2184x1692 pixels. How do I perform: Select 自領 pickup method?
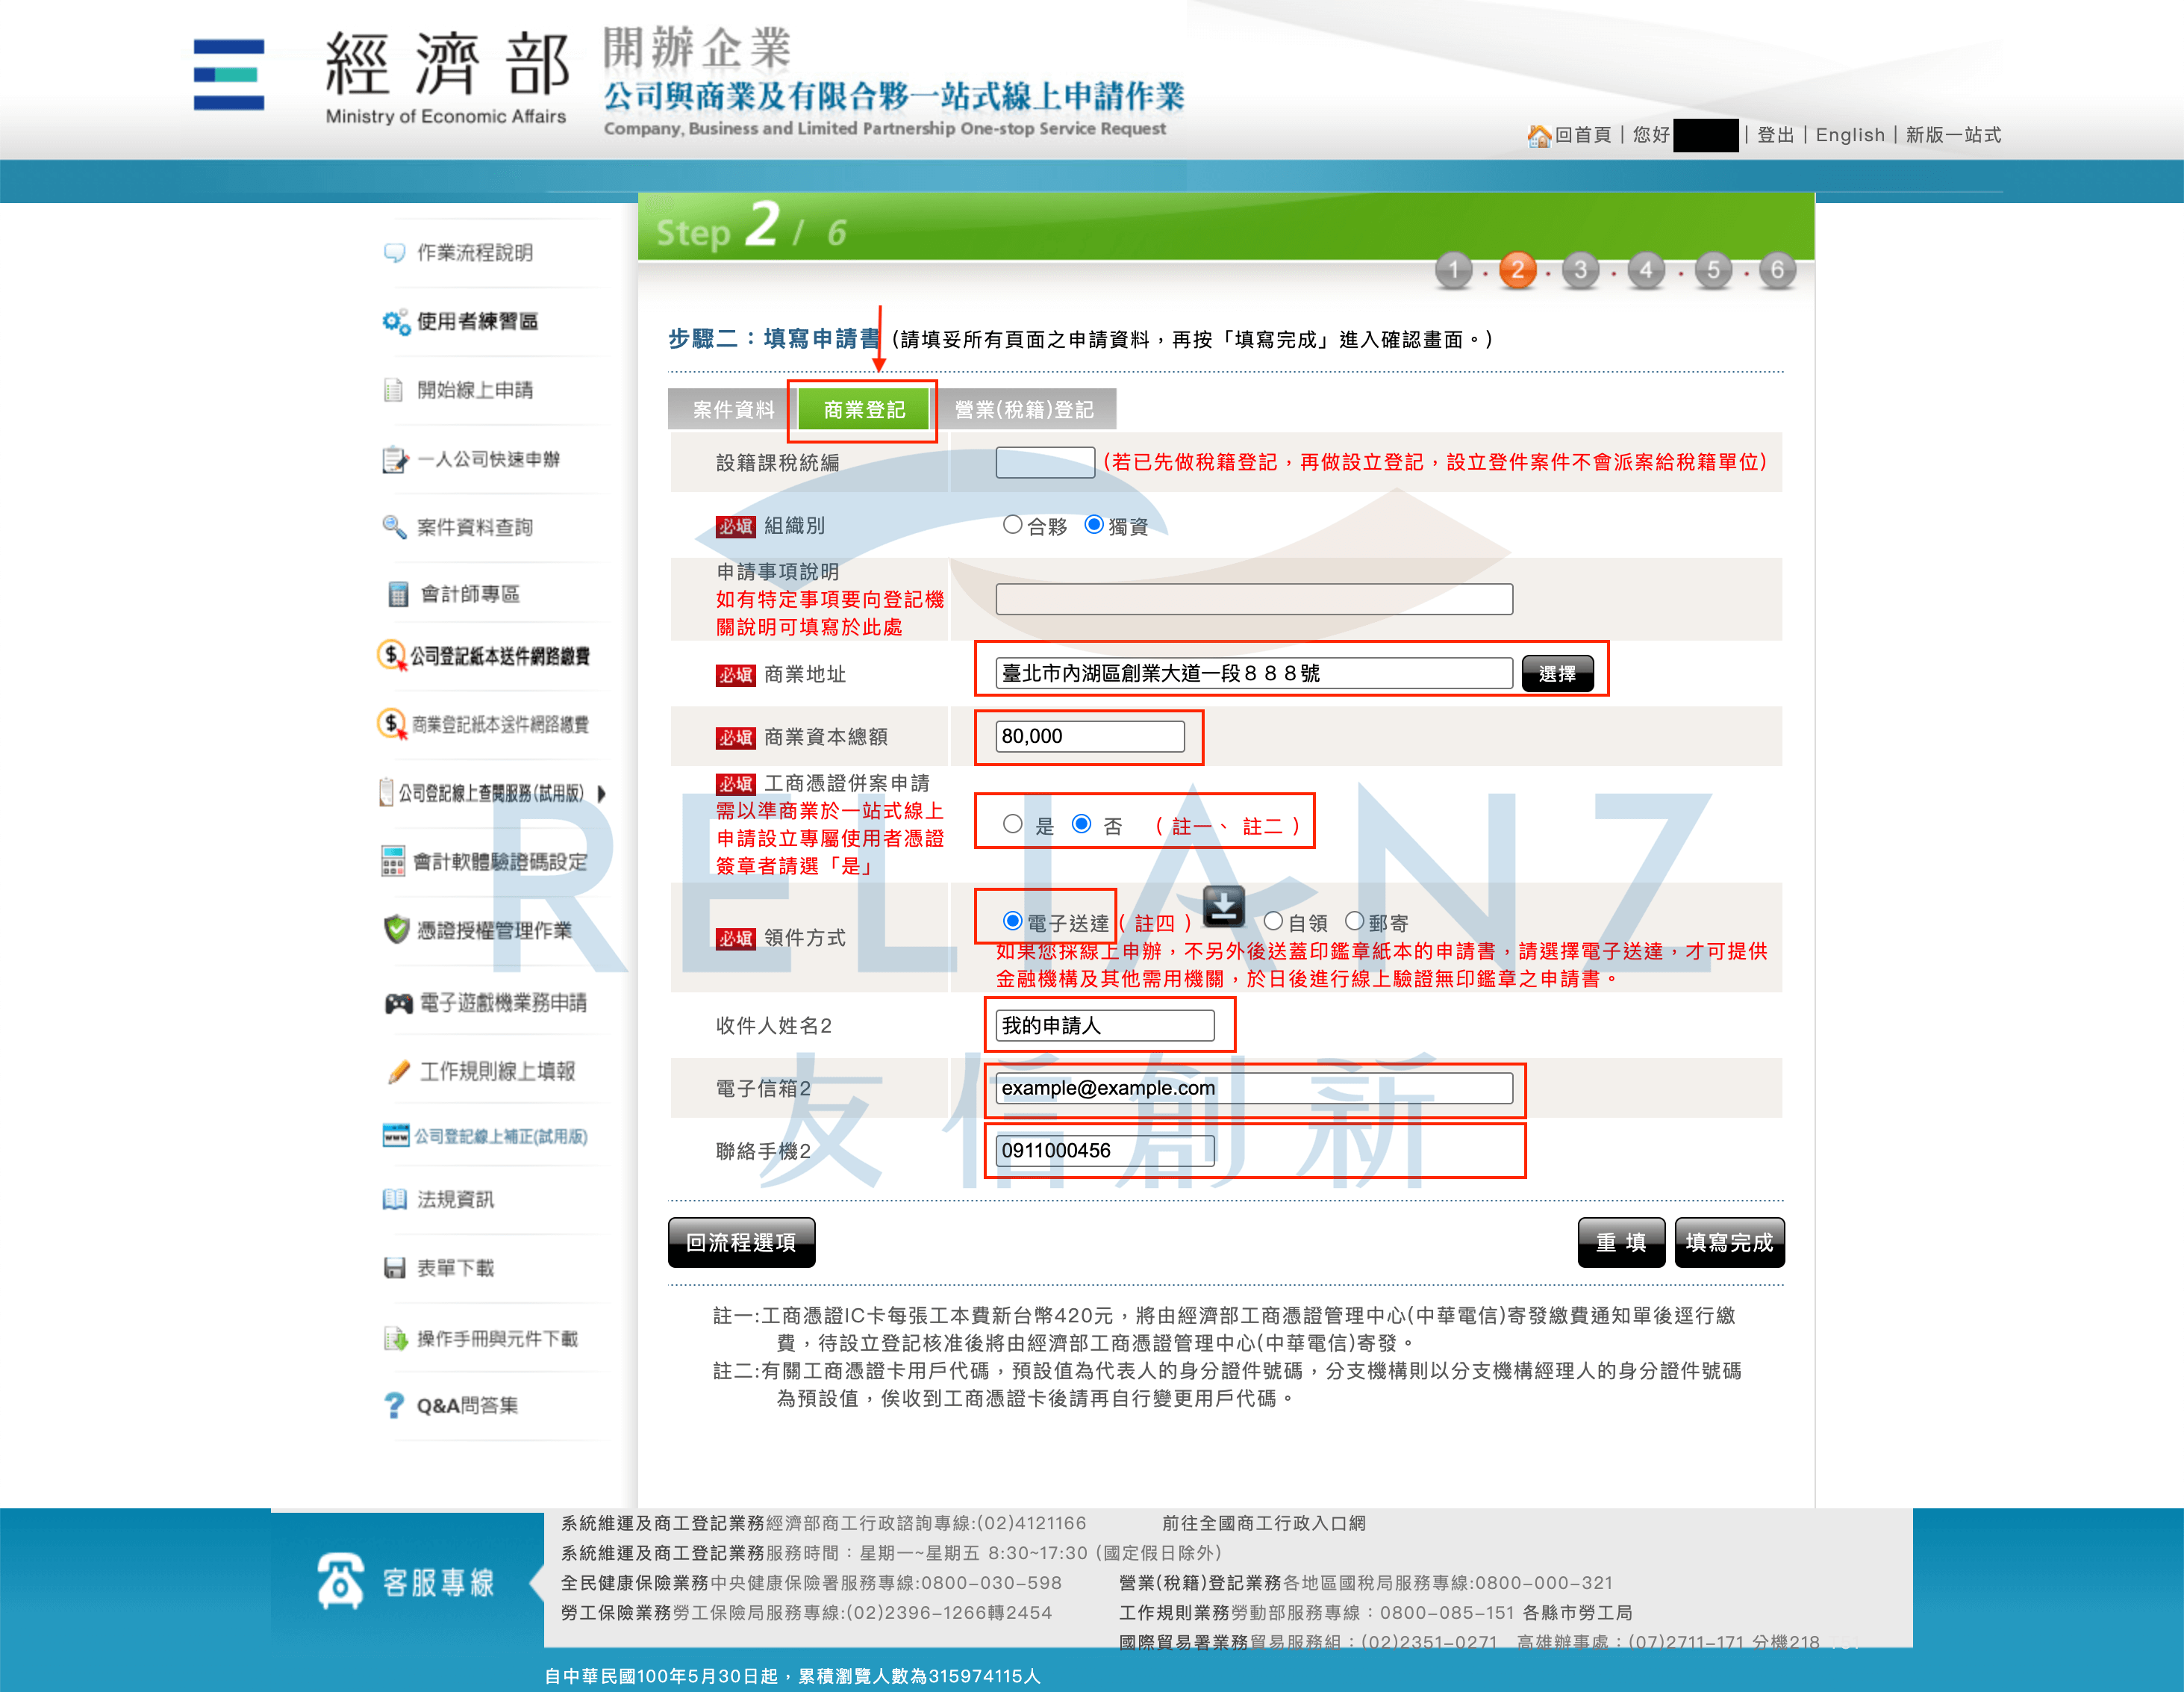[x=1273, y=921]
